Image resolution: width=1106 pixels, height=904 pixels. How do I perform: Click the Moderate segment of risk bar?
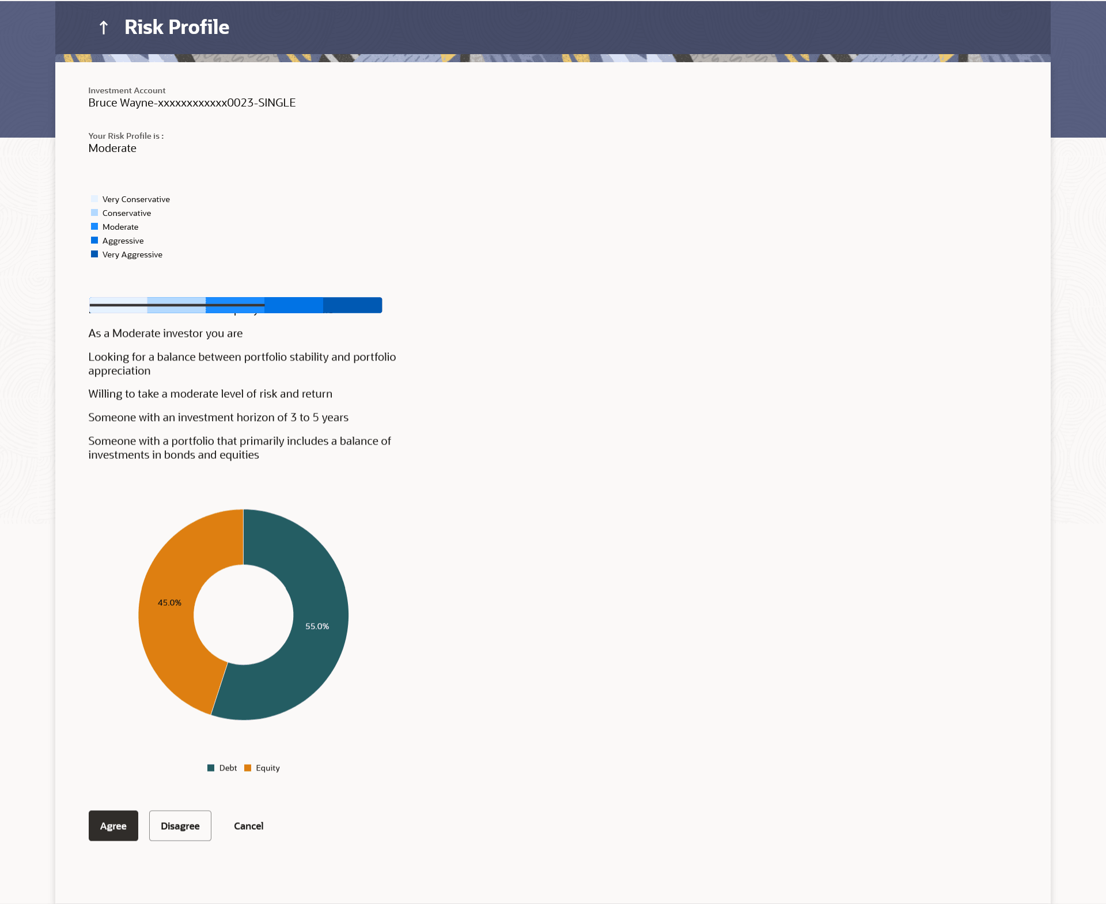point(235,309)
